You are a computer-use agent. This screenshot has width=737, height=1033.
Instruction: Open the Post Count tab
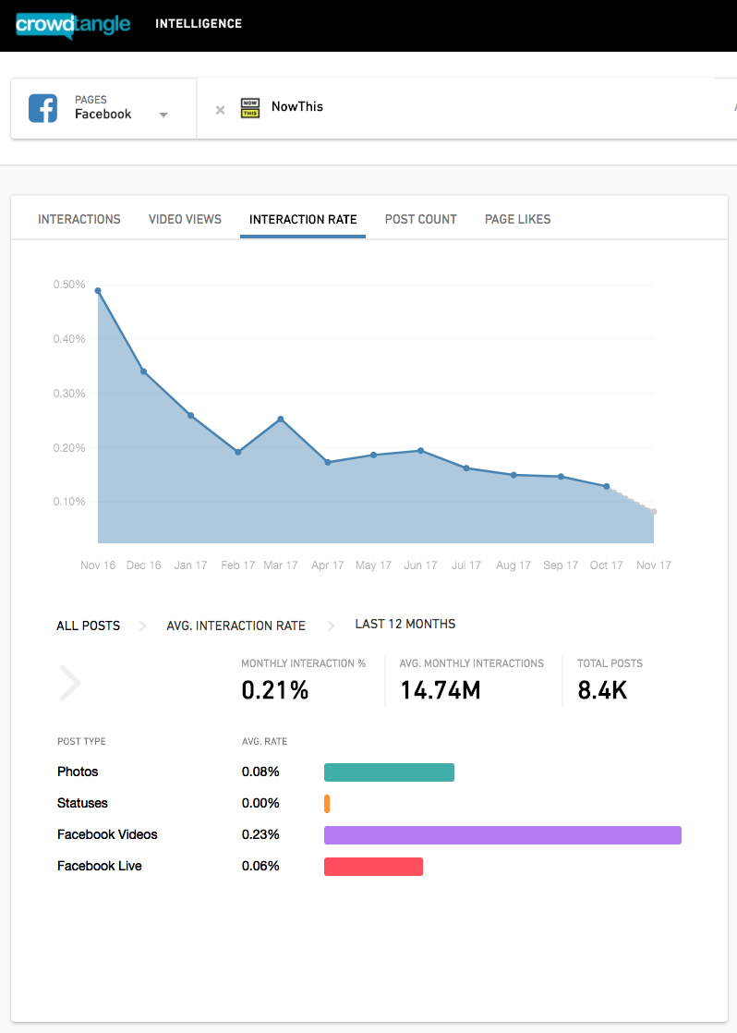pos(421,219)
